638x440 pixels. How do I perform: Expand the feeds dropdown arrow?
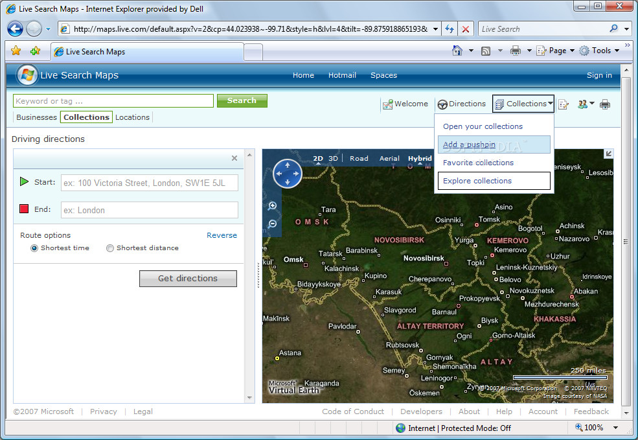[x=500, y=51]
